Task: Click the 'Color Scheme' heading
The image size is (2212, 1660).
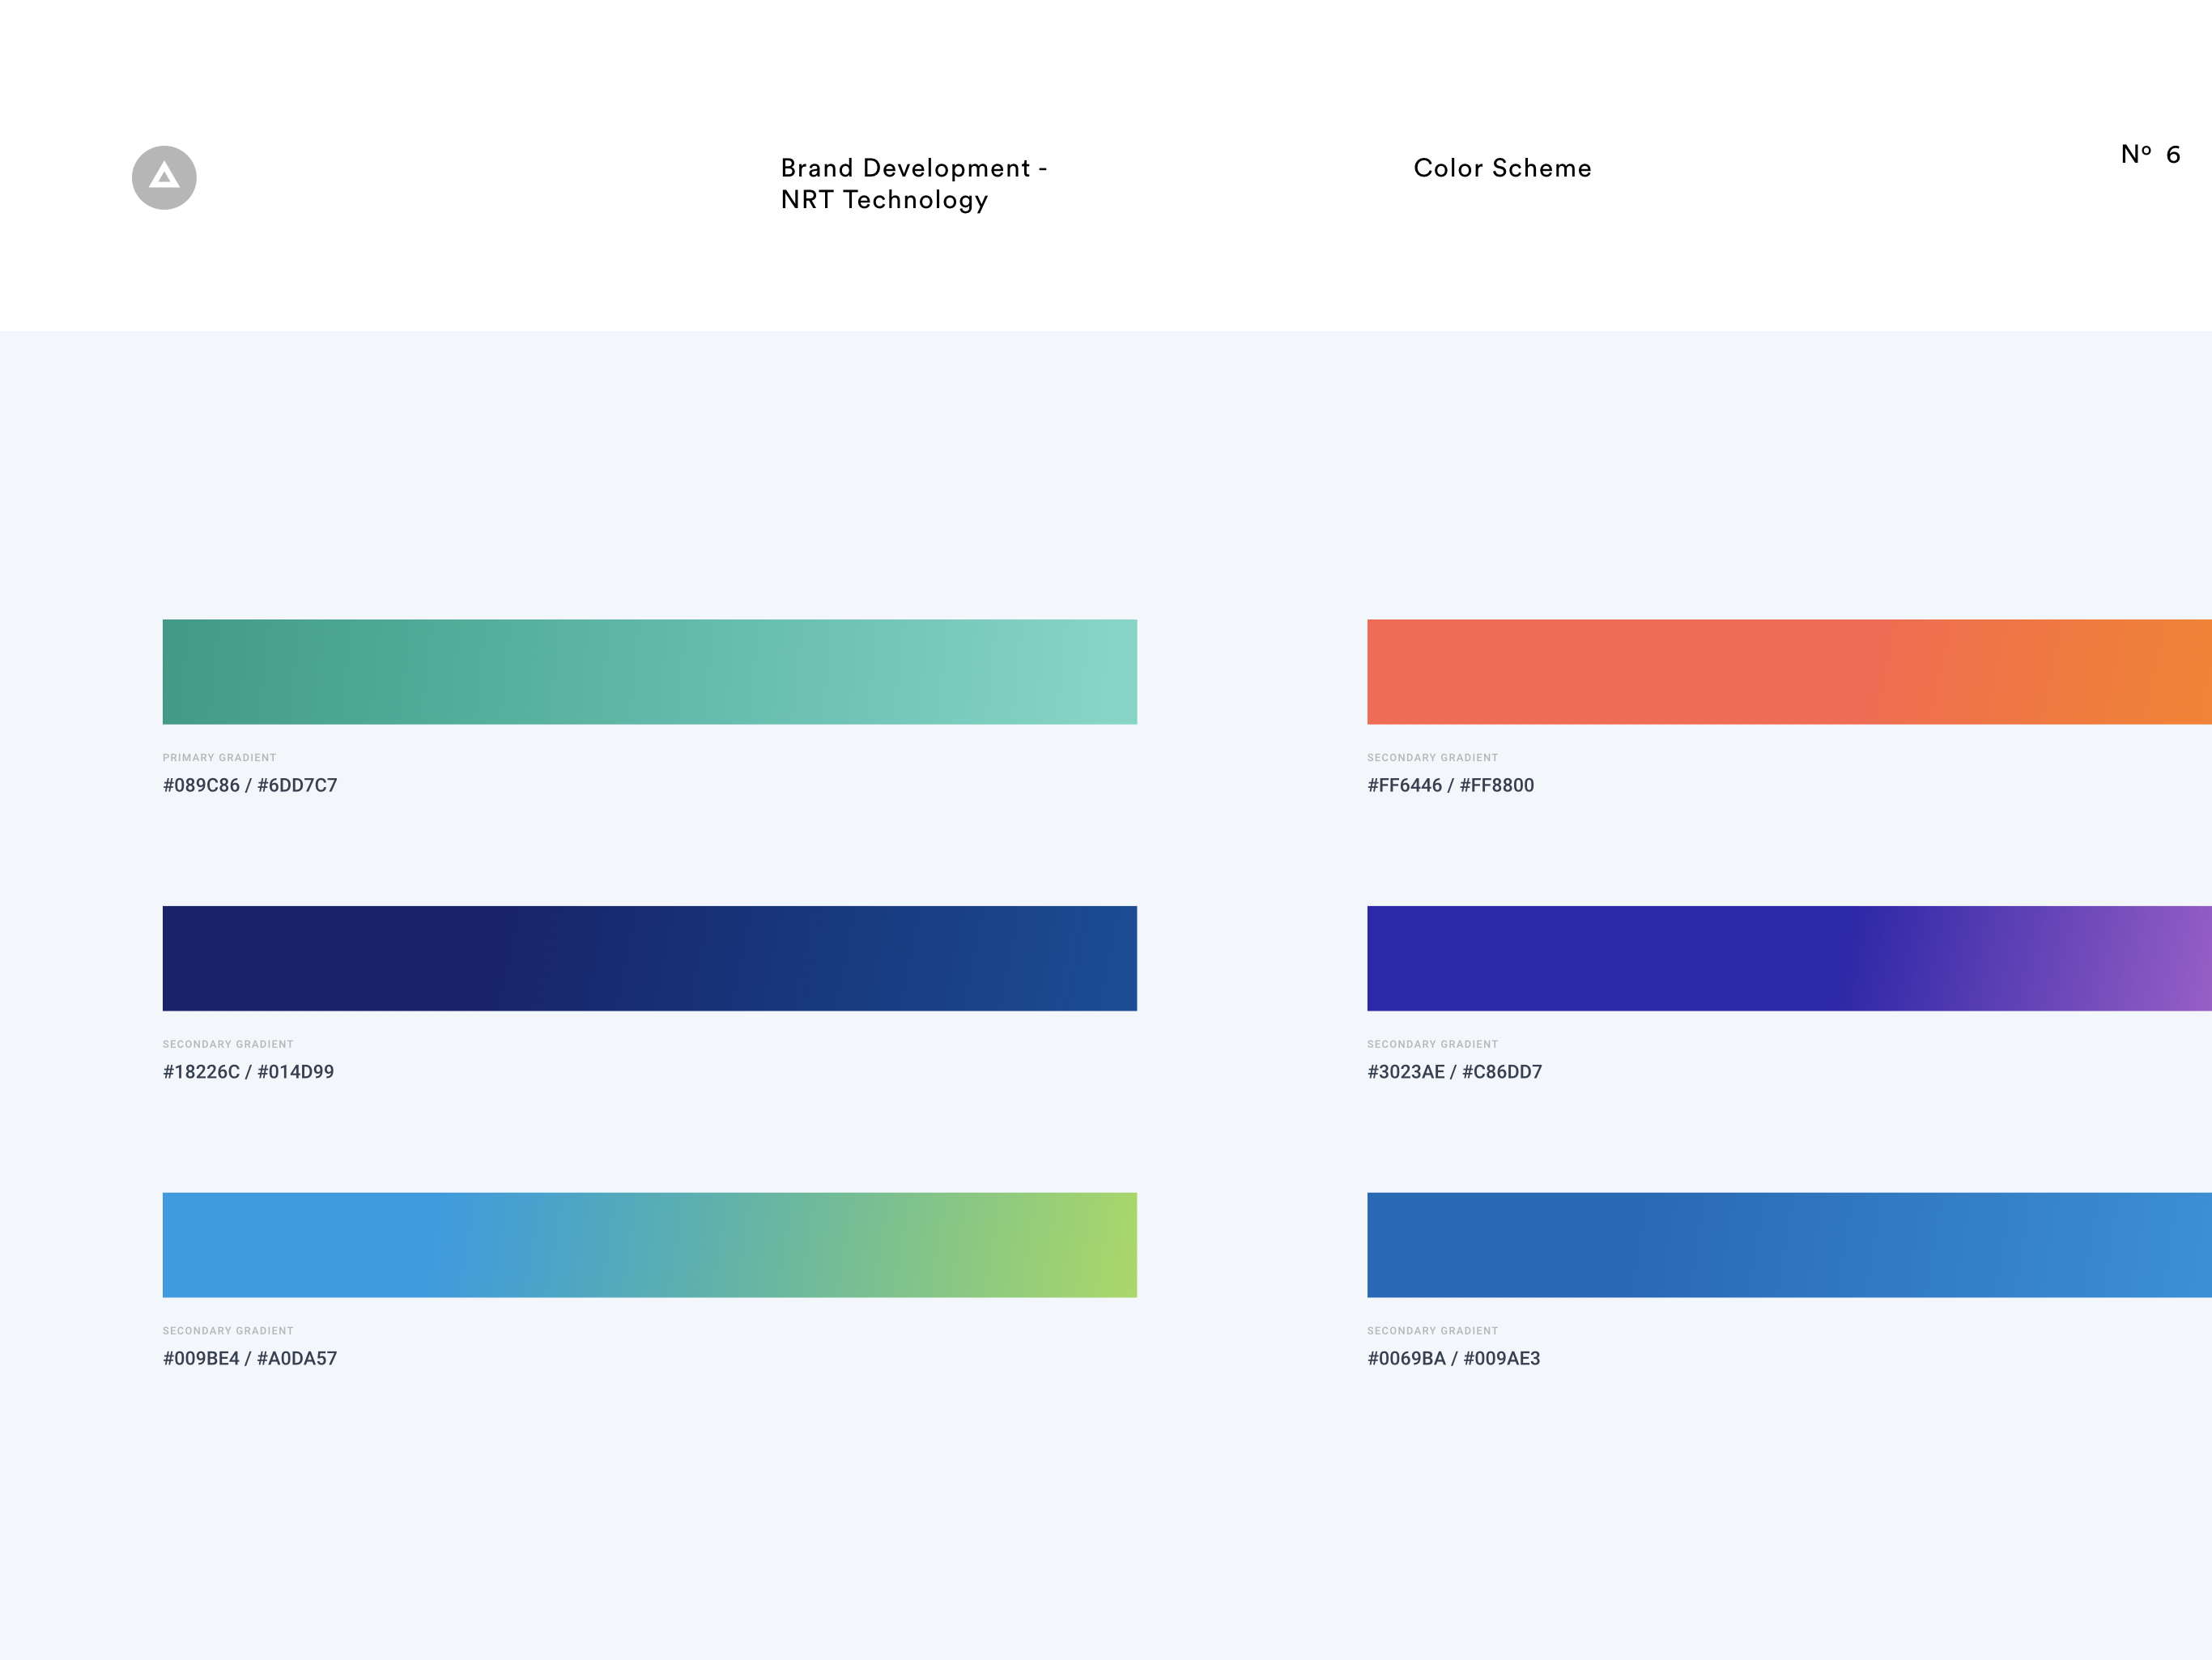Action: [x=1502, y=168]
